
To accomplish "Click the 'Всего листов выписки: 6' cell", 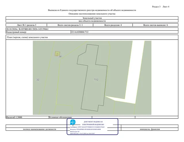I will click(156, 25).
